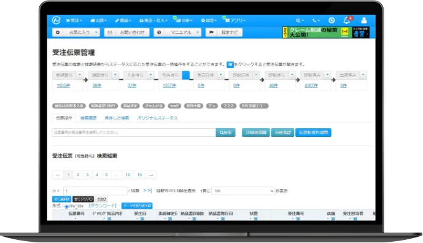The height and width of the screenshot is (243, 423).
Task: Open the 設定 menu
Action: pyautogui.click(x=209, y=20)
